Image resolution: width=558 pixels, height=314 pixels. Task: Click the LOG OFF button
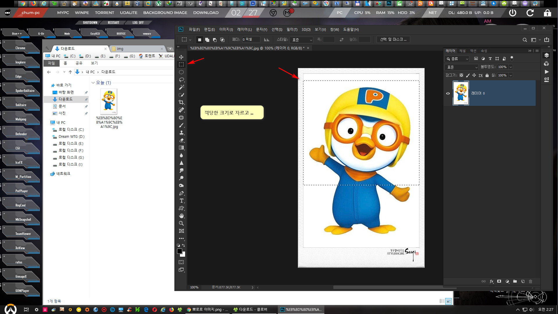pos(138,23)
